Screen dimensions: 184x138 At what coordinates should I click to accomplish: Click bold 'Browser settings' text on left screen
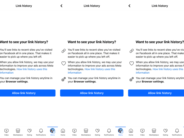[x=17, y=82]
